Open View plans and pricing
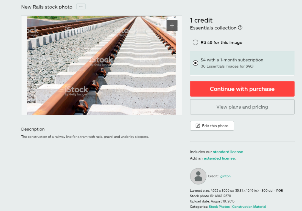The height and width of the screenshot is (211, 302). 242,107
